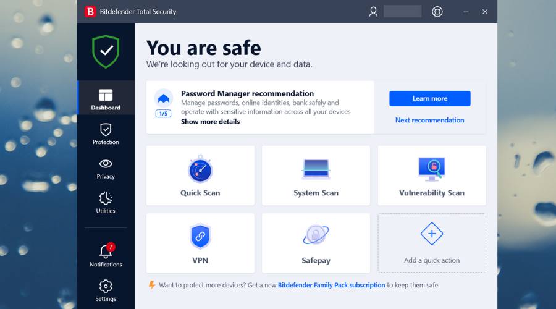
Task: Click the lightning bolt icon
Action: tap(152, 285)
